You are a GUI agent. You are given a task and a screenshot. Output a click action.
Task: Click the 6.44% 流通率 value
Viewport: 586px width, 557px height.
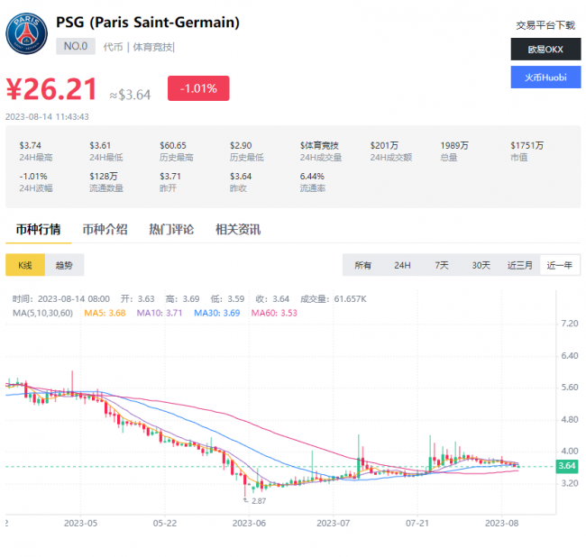point(312,176)
